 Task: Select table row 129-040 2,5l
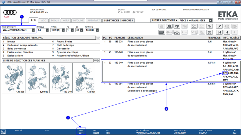click(171, 56)
